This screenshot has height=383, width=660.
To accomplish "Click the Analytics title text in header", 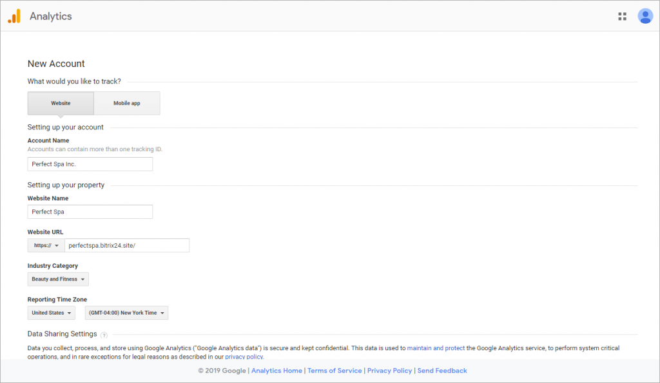I will pyautogui.click(x=50, y=16).
